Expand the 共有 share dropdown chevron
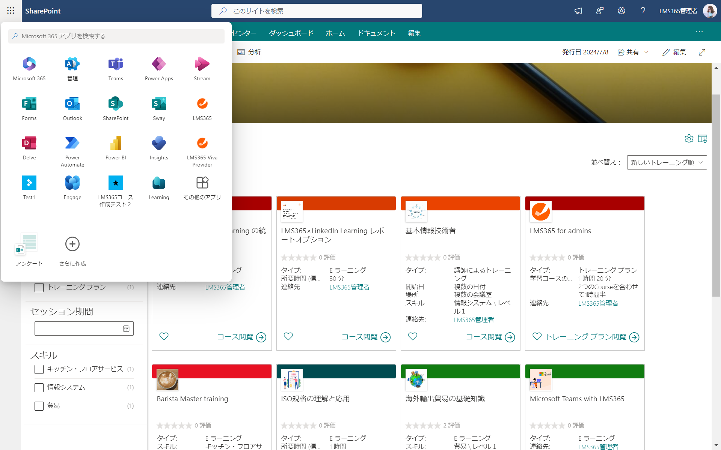The width and height of the screenshot is (721, 450). point(646,52)
